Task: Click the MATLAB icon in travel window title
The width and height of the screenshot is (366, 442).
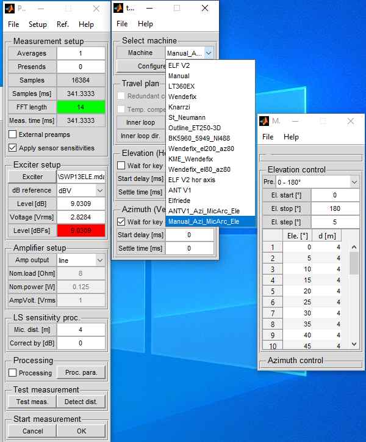Action: [121, 9]
